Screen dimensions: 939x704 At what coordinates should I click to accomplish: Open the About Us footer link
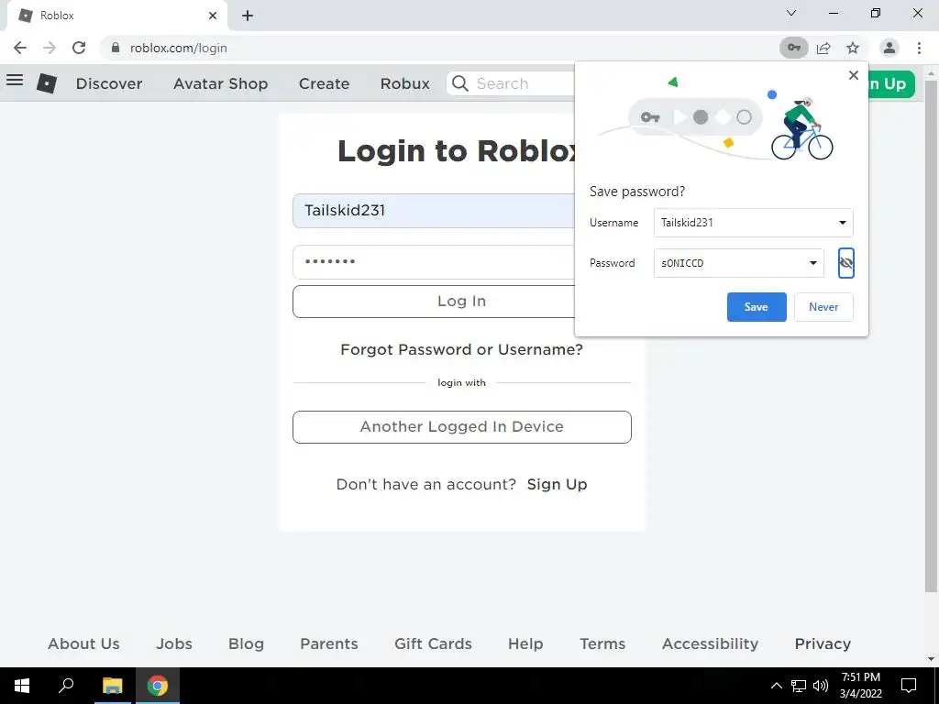click(x=83, y=643)
